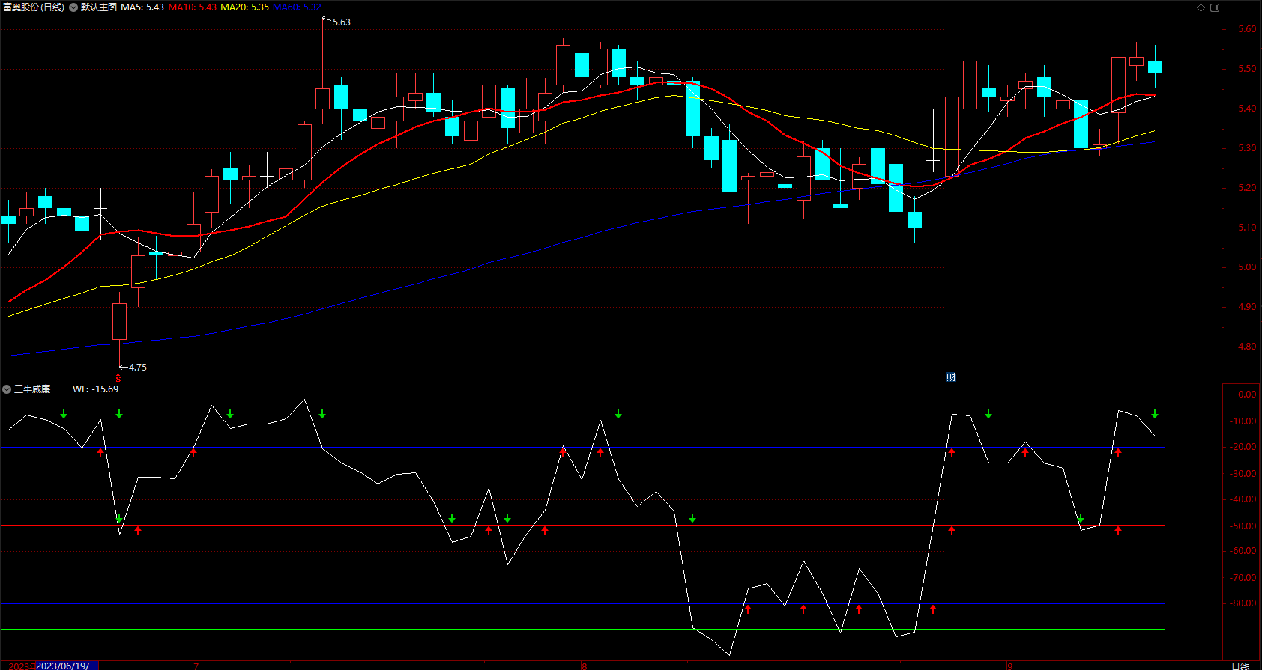Image resolution: width=1262 pixels, height=670 pixels.
Task: Click the 富奥股份 (日线) stock title
Action: coord(34,7)
